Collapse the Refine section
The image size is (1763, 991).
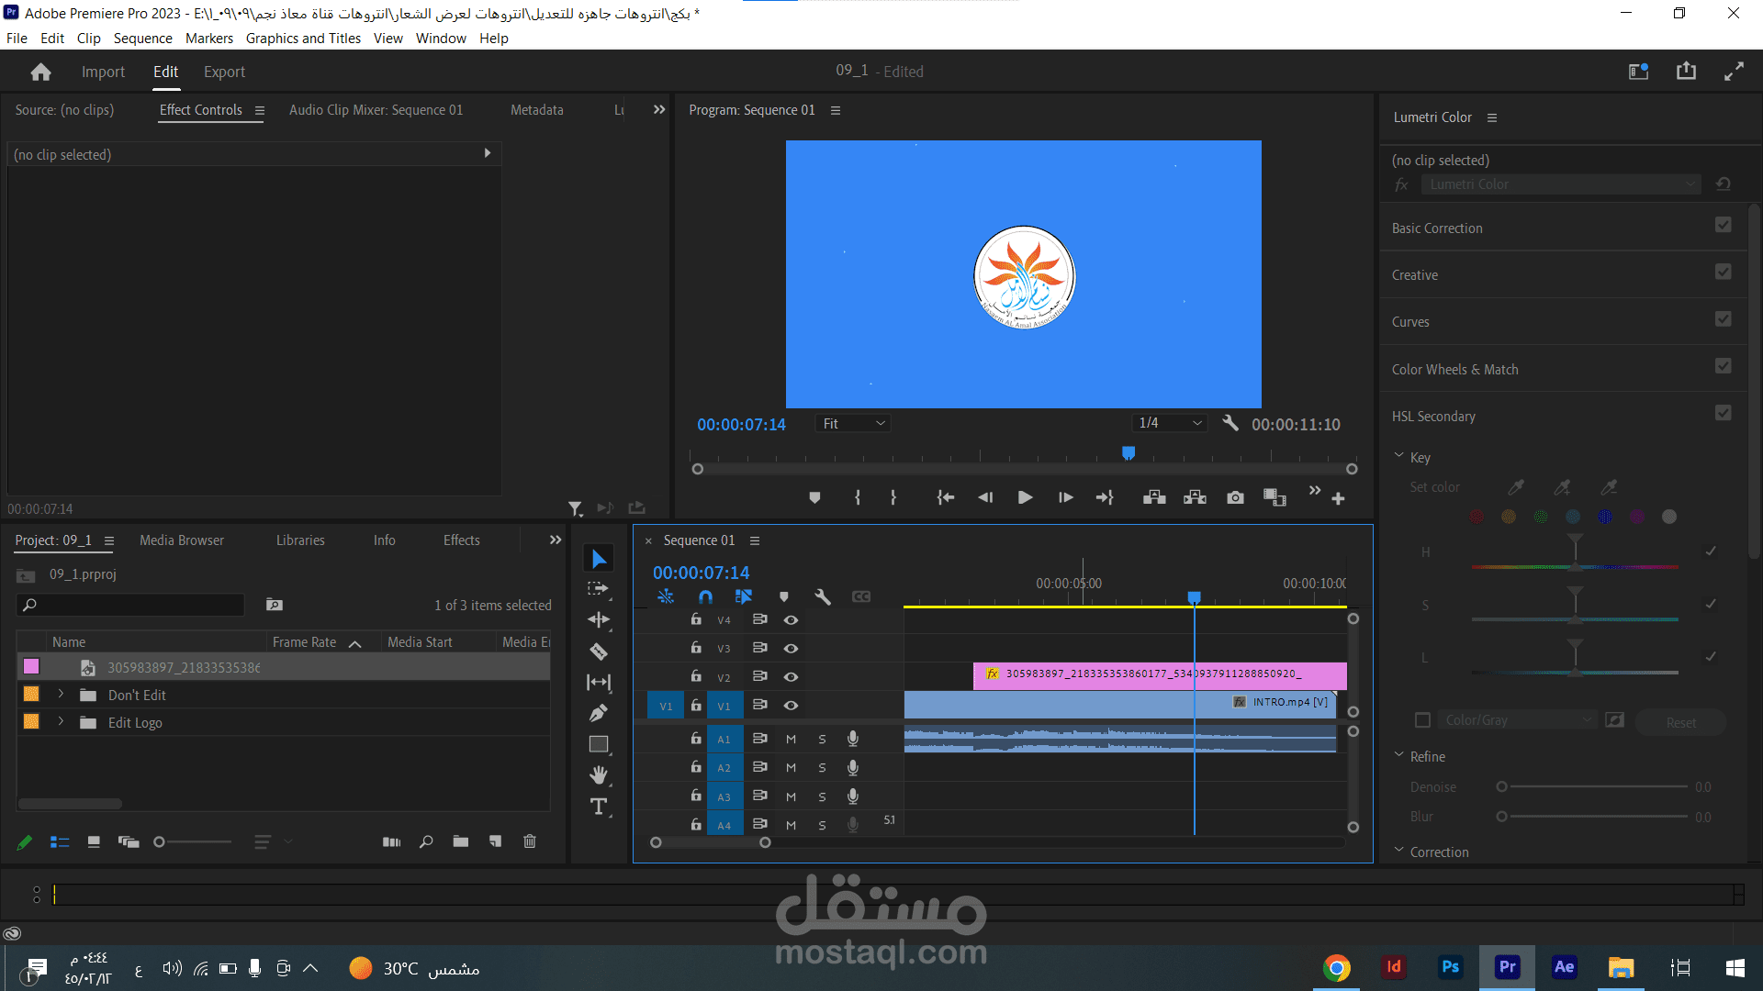tap(1399, 755)
